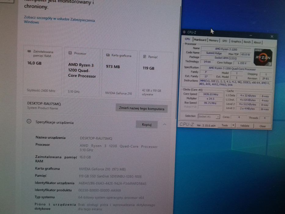Click the Level 3 associativity value 16-way
Screen dimensions: 285x214
tap(265, 109)
